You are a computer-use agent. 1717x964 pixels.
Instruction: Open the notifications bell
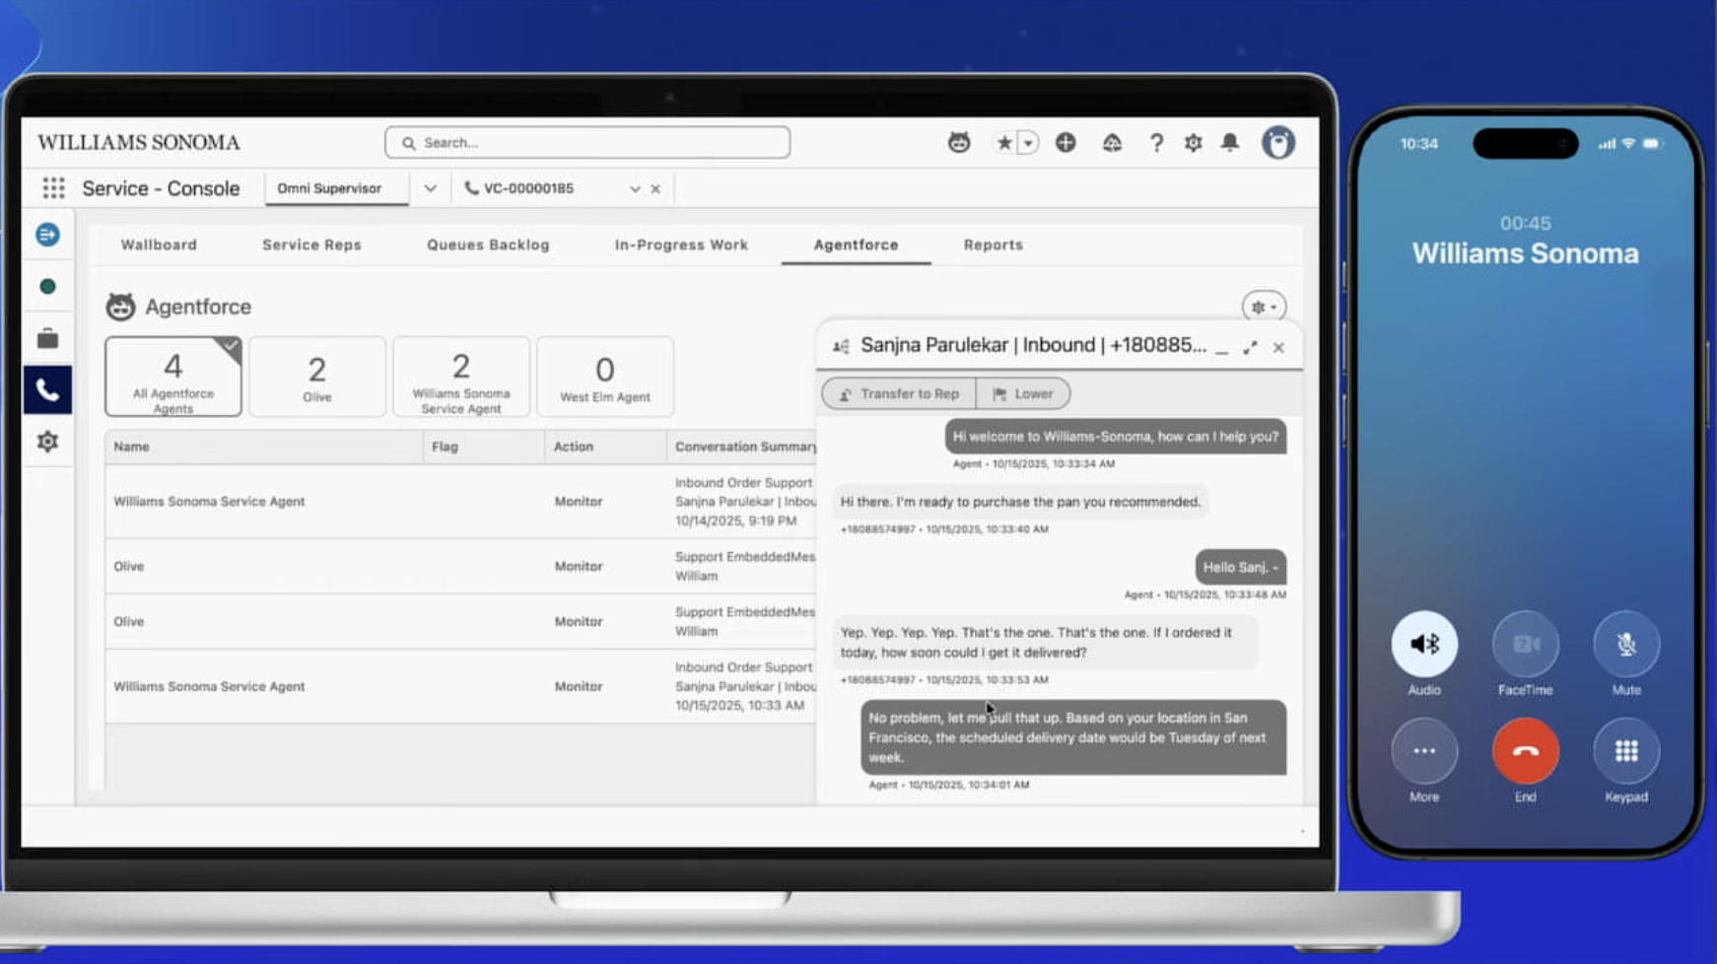(x=1230, y=143)
